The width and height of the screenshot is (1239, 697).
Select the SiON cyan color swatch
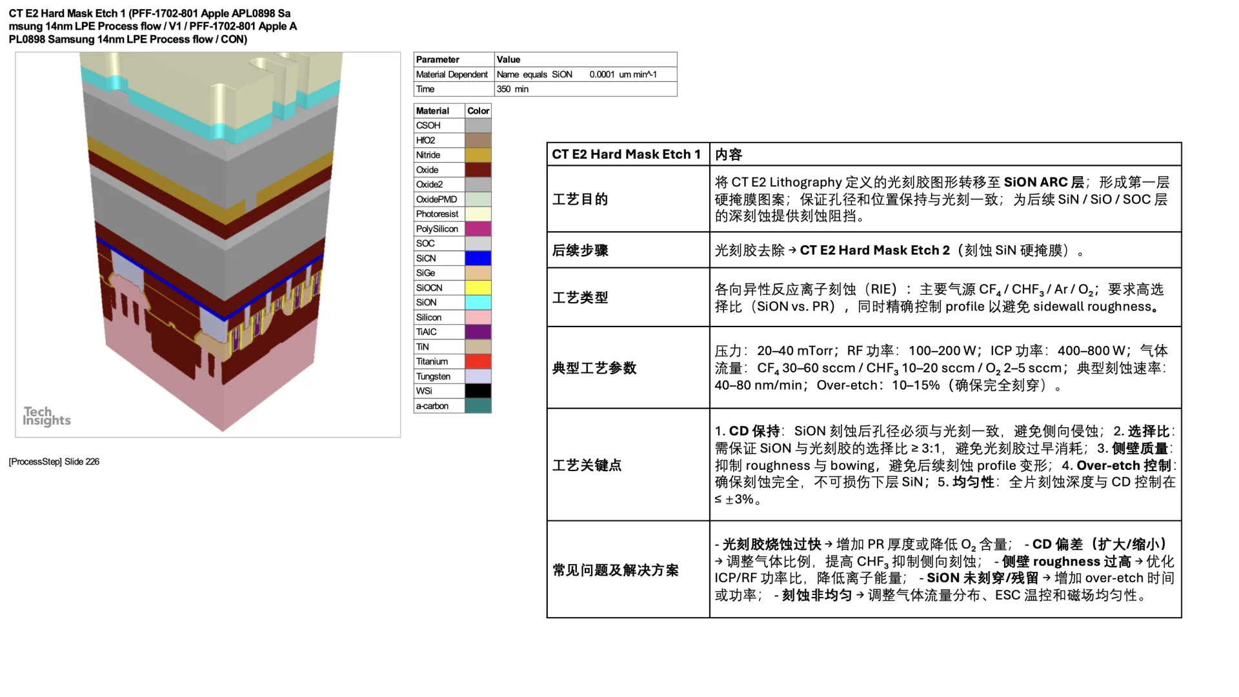click(477, 302)
